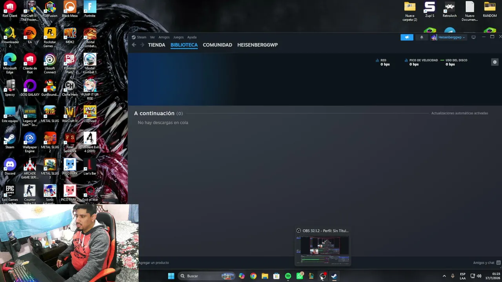Focus the Buscar taskbar search box
Screen dimensions: 502x282
(206, 276)
